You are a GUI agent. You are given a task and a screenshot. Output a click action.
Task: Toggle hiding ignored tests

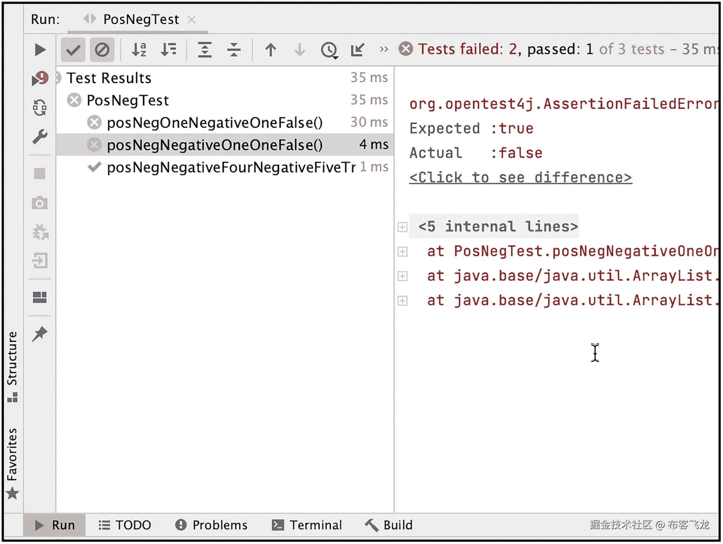click(x=102, y=49)
